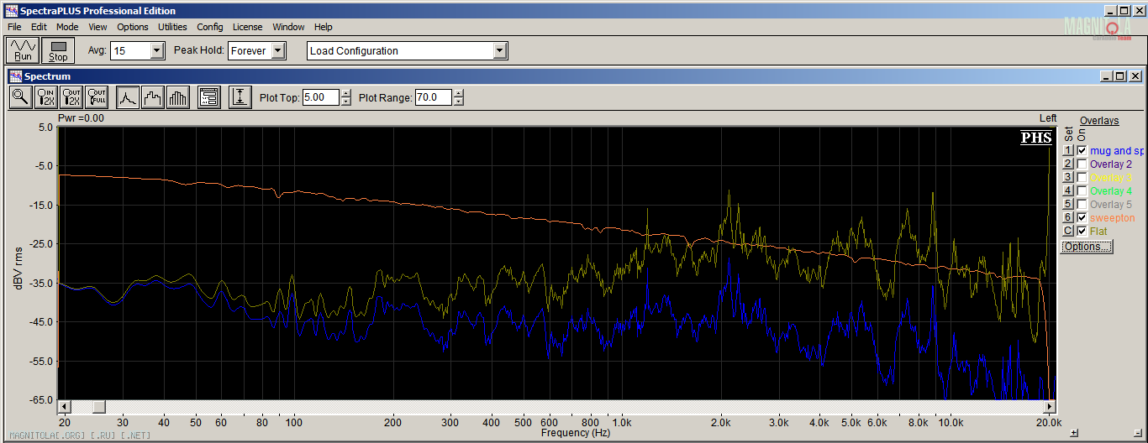Click the 'Frequency (Hz)' axis label
The image size is (1148, 443).
[x=576, y=433]
